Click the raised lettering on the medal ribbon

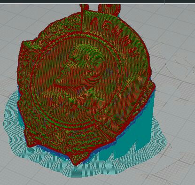tap(114, 37)
